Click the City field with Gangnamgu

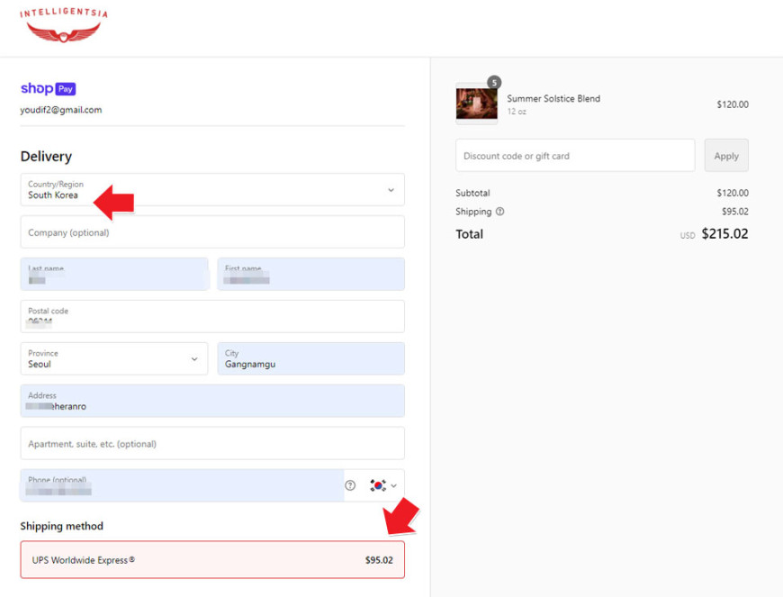(311, 358)
